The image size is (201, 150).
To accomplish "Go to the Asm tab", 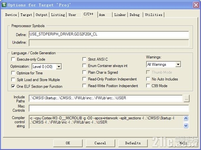I will tap(102, 15).
